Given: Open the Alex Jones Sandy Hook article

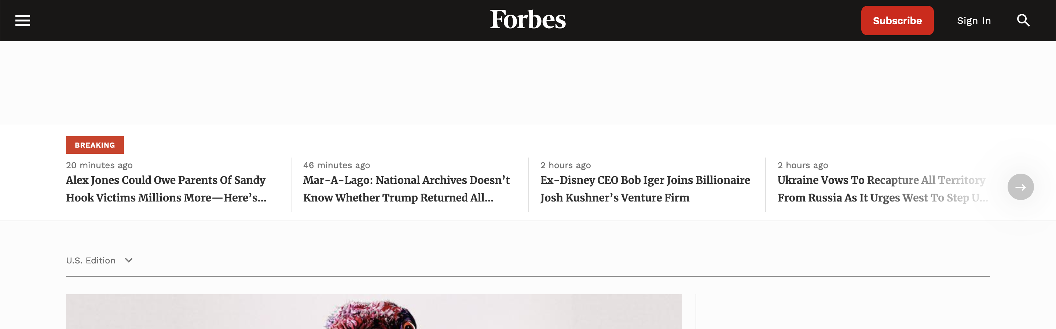Looking at the screenshot, I should pos(166,188).
